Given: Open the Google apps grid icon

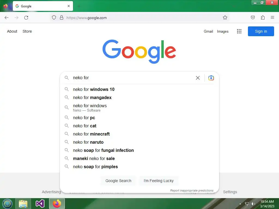Looking at the screenshot, I should click(x=239, y=31).
